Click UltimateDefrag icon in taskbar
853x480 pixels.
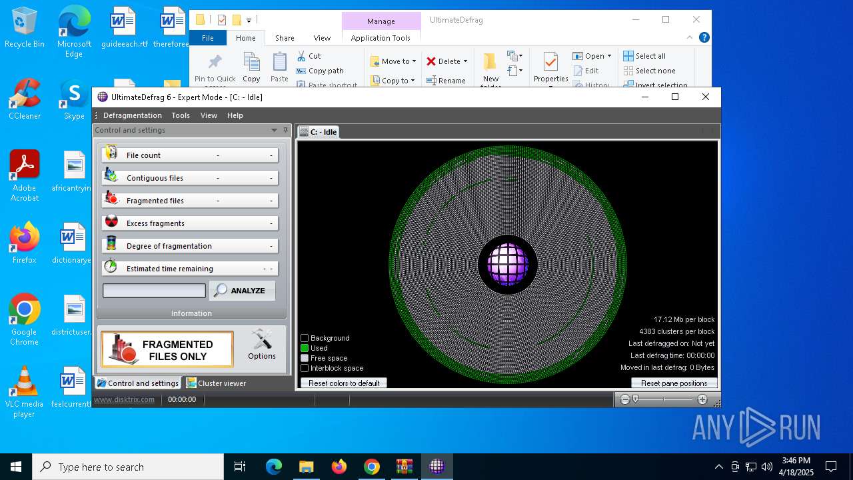(x=437, y=467)
